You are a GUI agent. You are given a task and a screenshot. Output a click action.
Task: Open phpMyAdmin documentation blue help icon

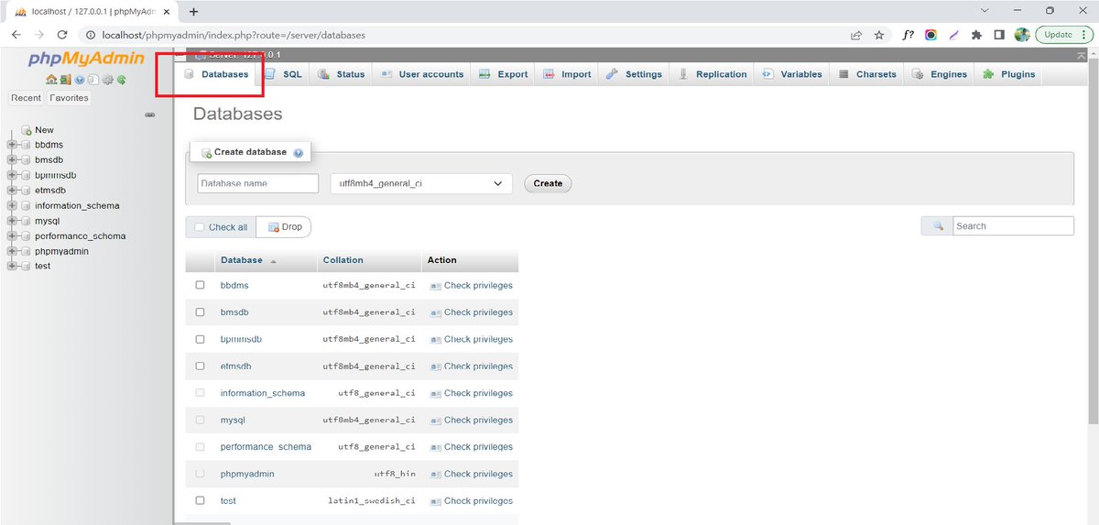click(80, 80)
